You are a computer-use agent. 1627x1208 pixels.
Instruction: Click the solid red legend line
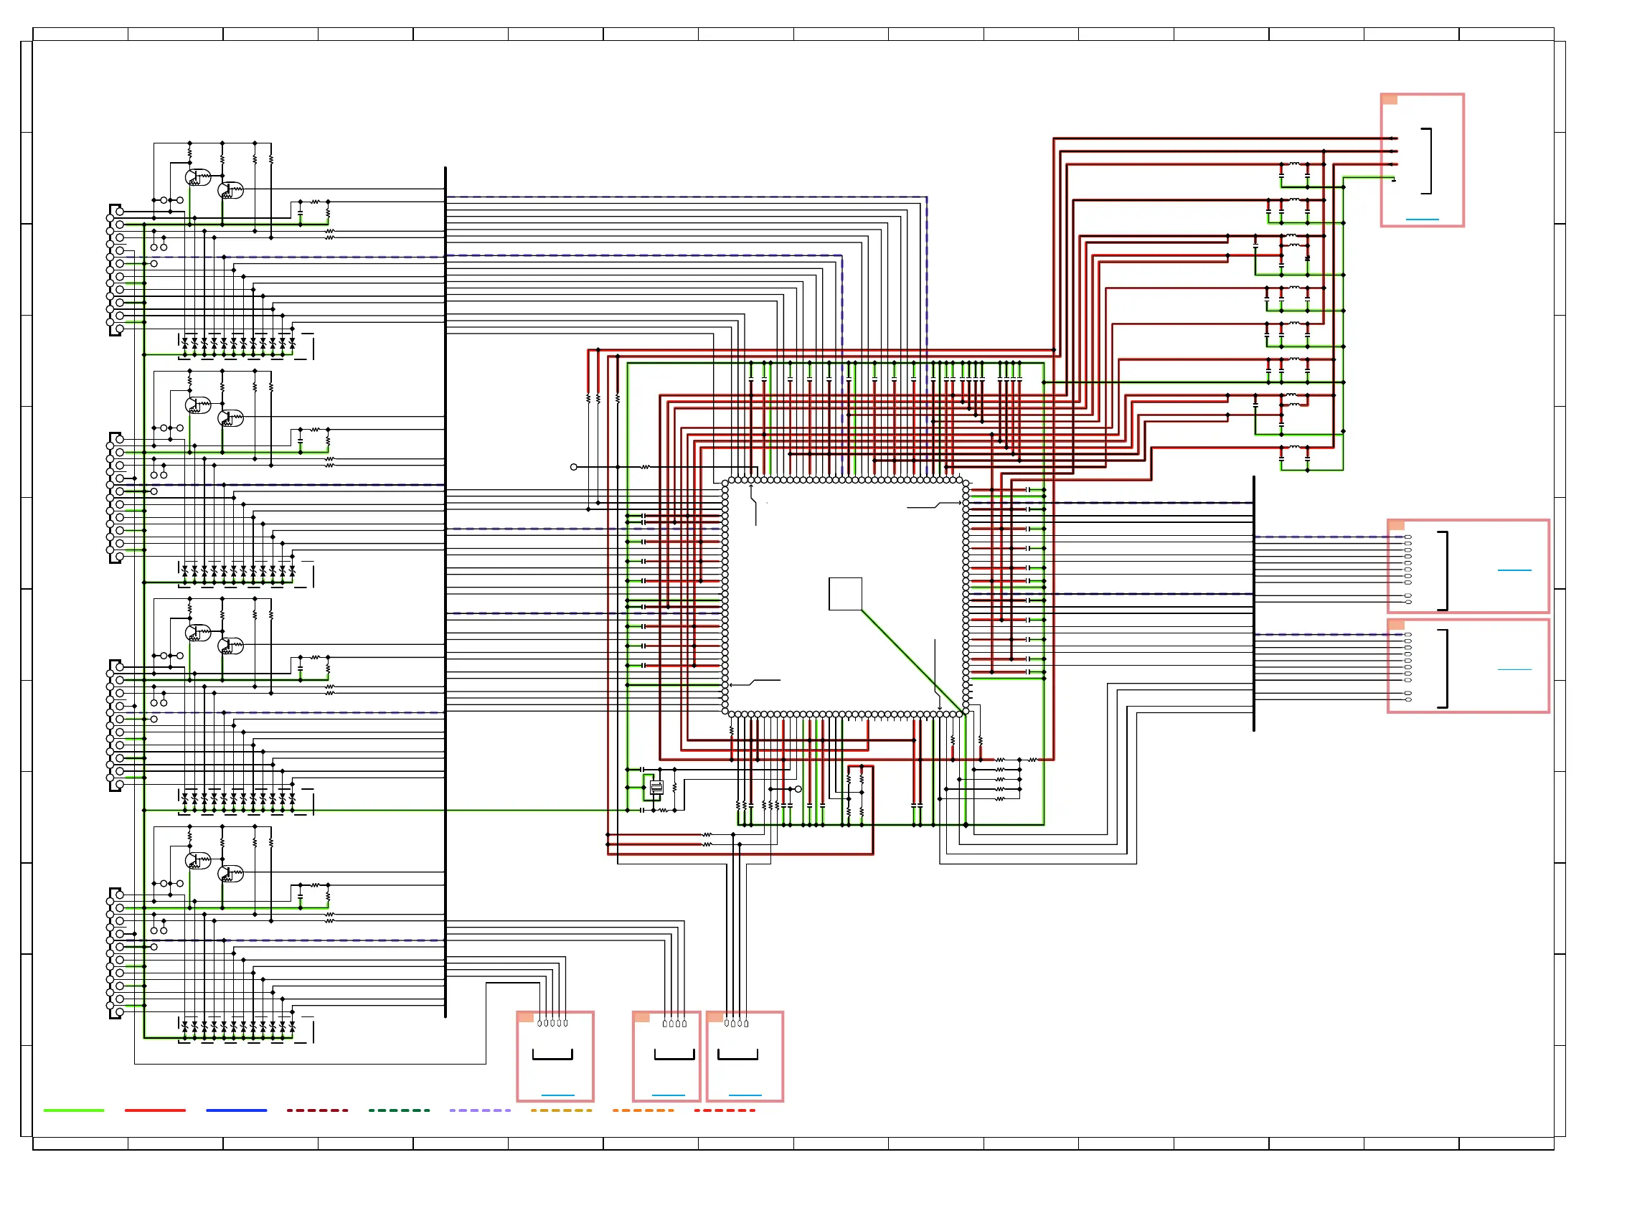point(155,1110)
